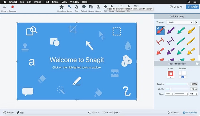200x116 pixels.
Task: Click the speech bubble icon on canvas
Action: pyautogui.click(x=27, y=92)
